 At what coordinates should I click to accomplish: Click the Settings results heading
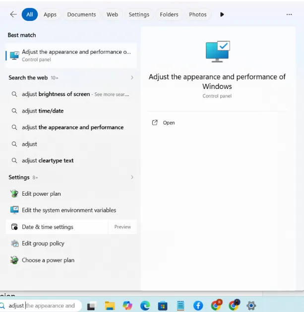click(19, 177)
